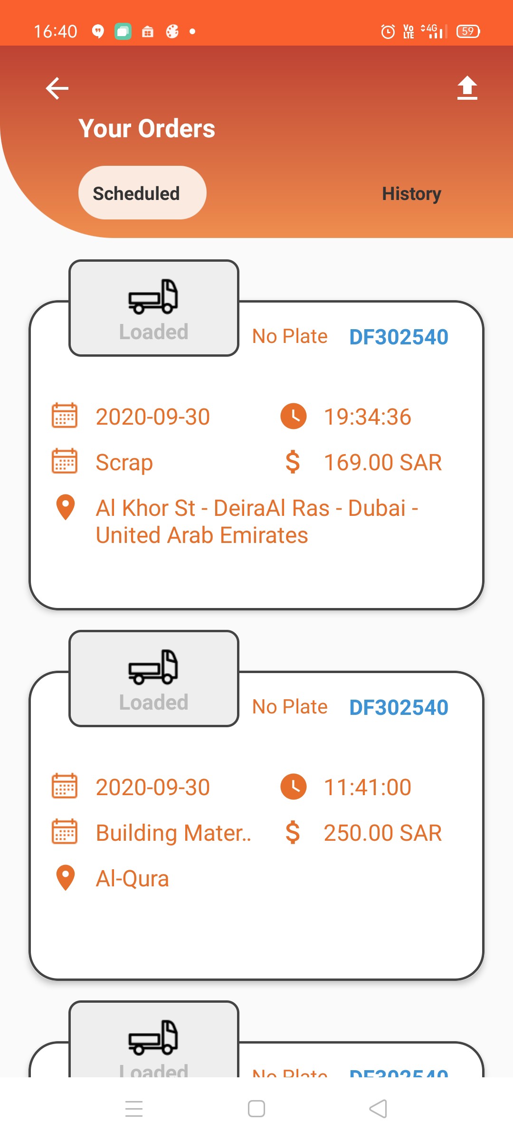
Task: Tap calendar icon beside Building Mater.. label
Action: coord(65,832)
